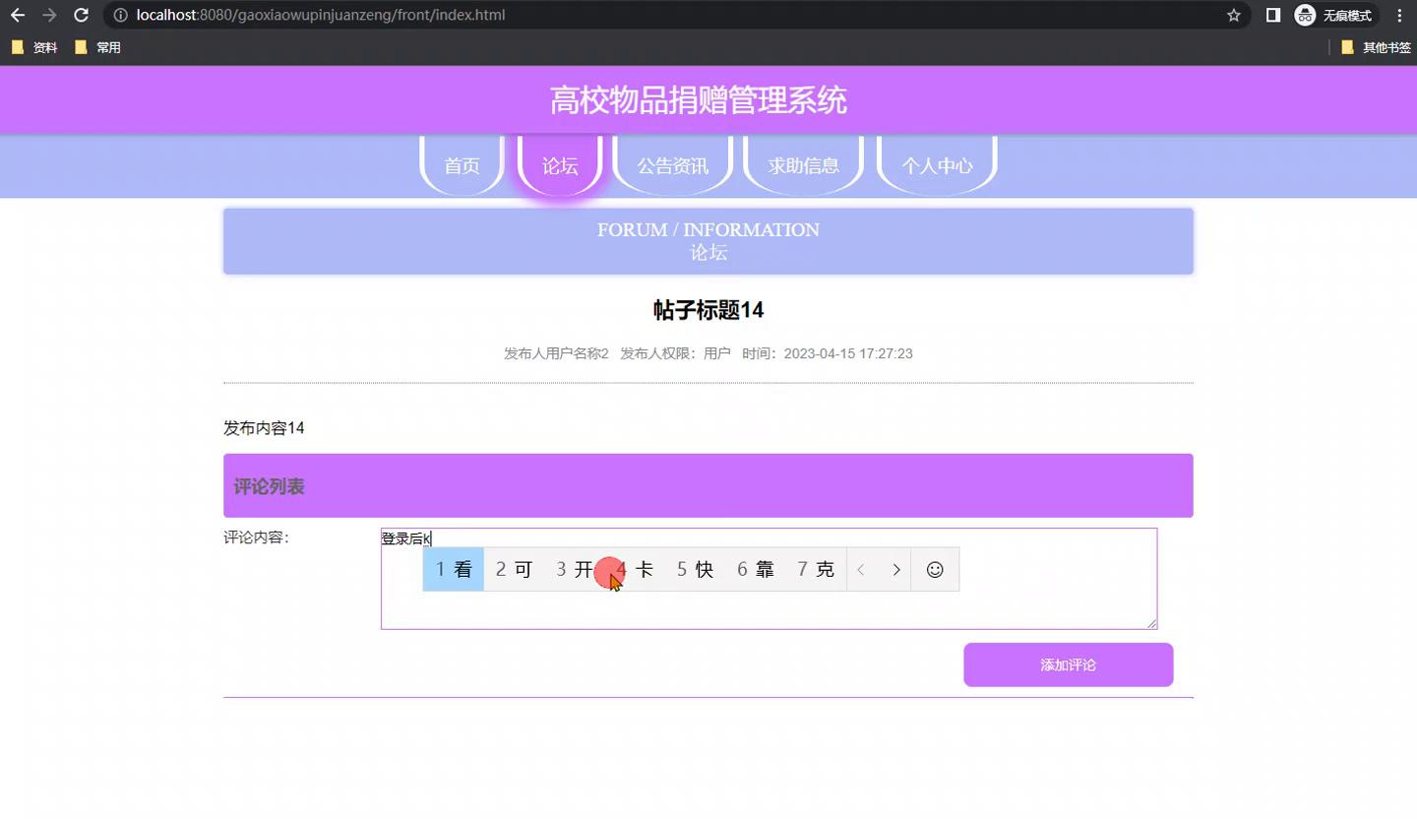
Task: Click the comment box resize handle corner
Action: coord(1151,622)
